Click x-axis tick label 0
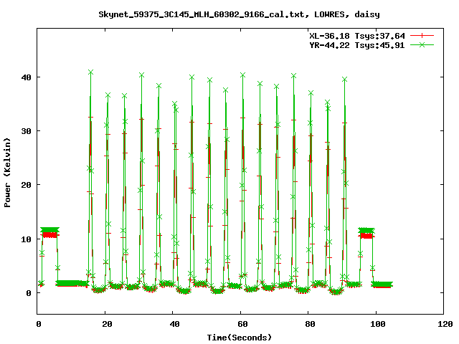The width and height of the screenshot is (459, 344). click(39, 324)
